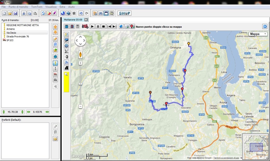Screen dimensions: 270x161
Task: Click longitude arrows right of 8.43076
Action: pos(47,112)
